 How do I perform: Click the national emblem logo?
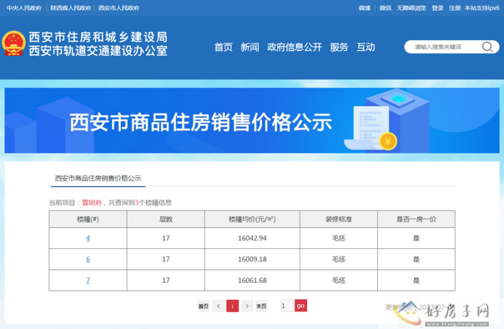[13, 43]
